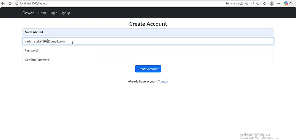Image resolution: width=296 pixels, height=139 pixels.
Task: Bookmark this page with the star icon
Action: (258, 4)
